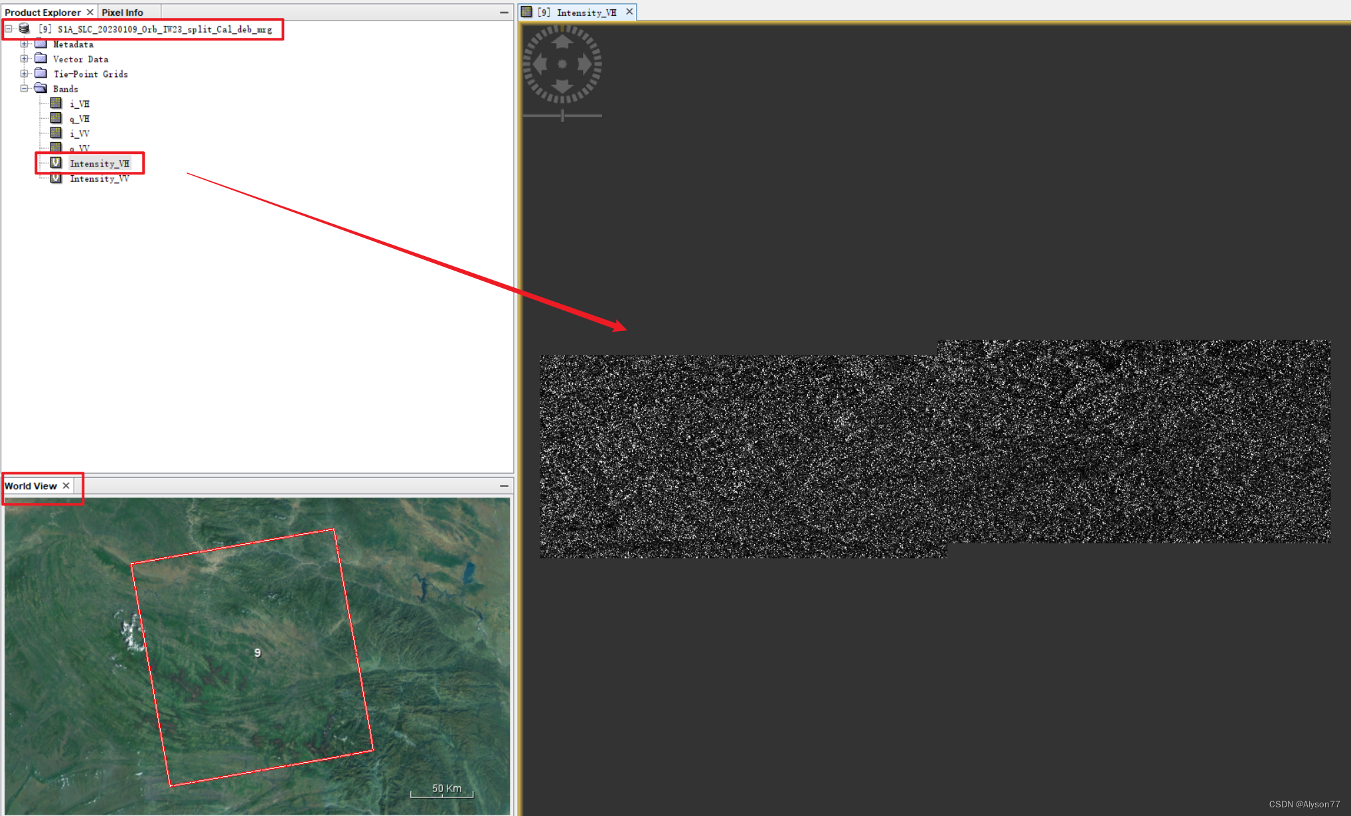
Task: Select the Vector Data tree item
Action: click(x=80, y=59)
